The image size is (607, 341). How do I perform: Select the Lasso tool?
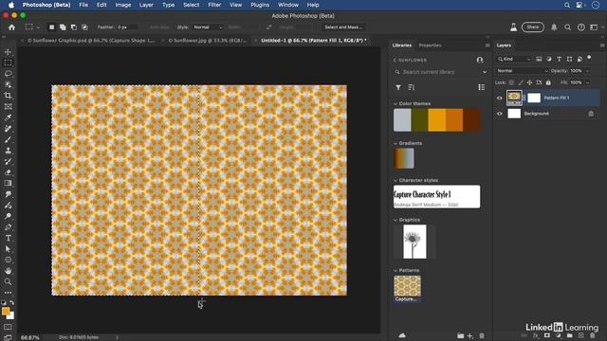coord(8,74)
